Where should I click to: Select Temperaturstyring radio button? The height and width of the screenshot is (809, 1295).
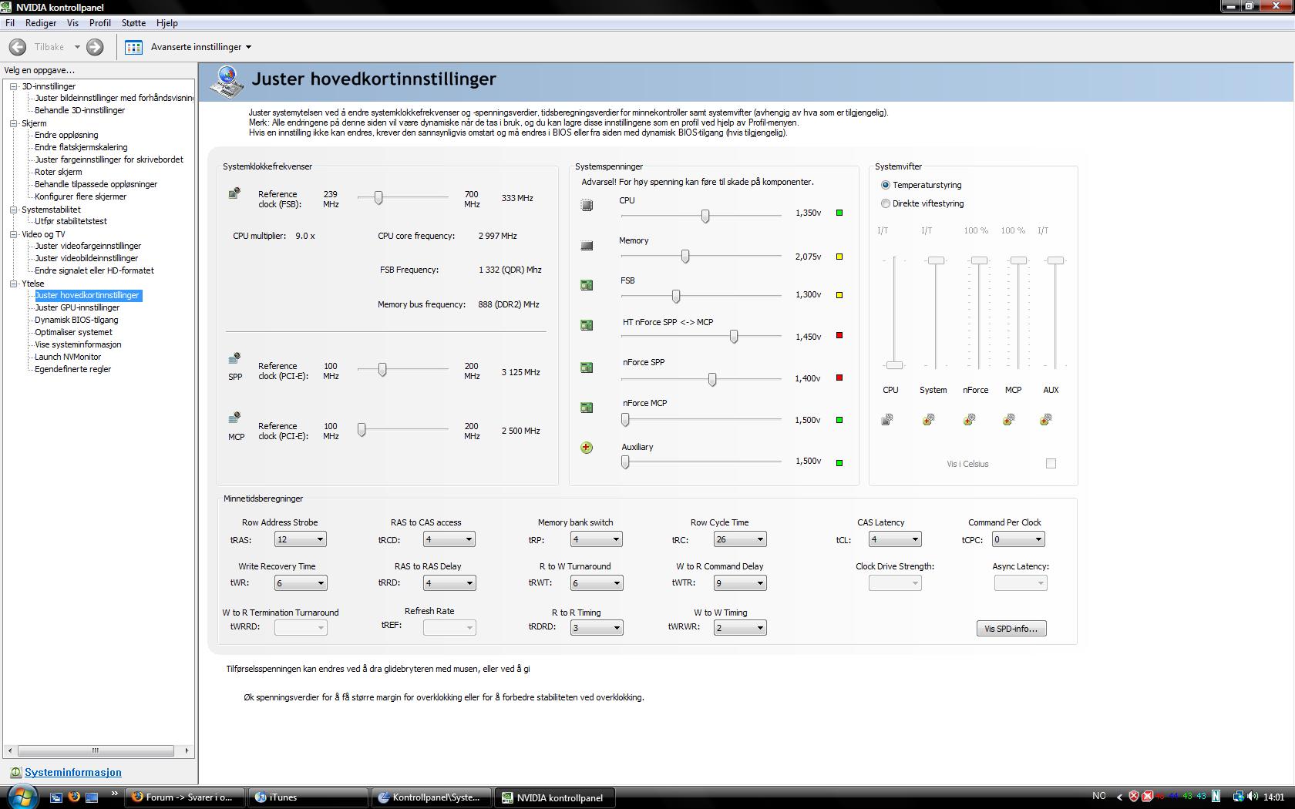(x=886, y=185)
